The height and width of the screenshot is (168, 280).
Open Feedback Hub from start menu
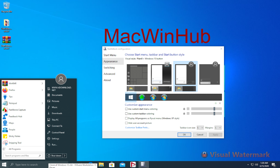[x=23, y=117]
